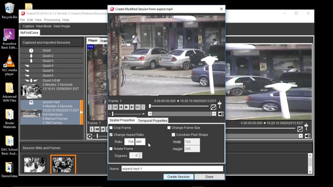
Task: Click left arrow of dialog range scrollbar
Action: (150, 114)
